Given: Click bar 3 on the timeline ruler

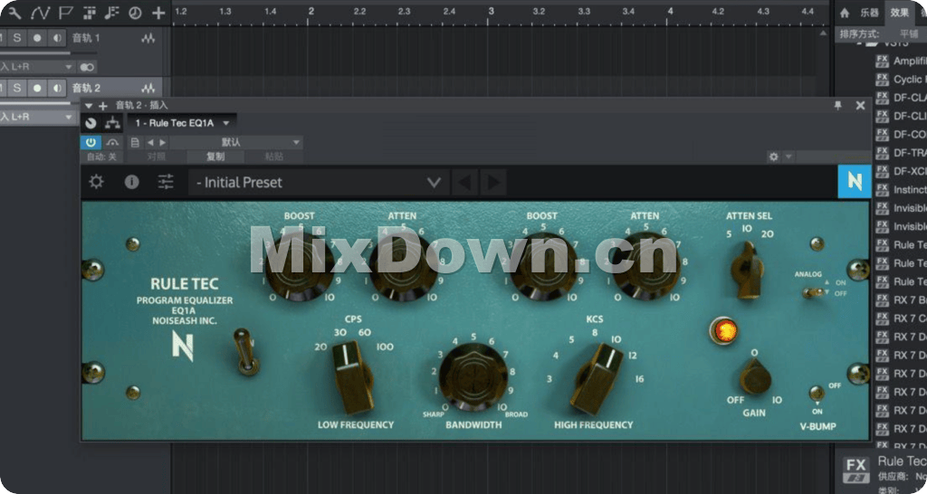Looking at the screenshot, I should [x=491, y=11].
